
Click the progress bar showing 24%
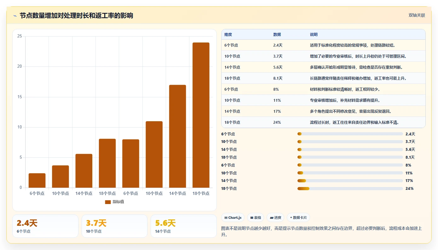[350, 189]
